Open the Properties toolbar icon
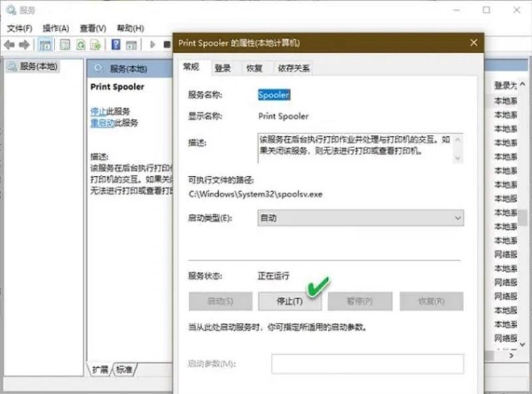 (x=65, y=45)
